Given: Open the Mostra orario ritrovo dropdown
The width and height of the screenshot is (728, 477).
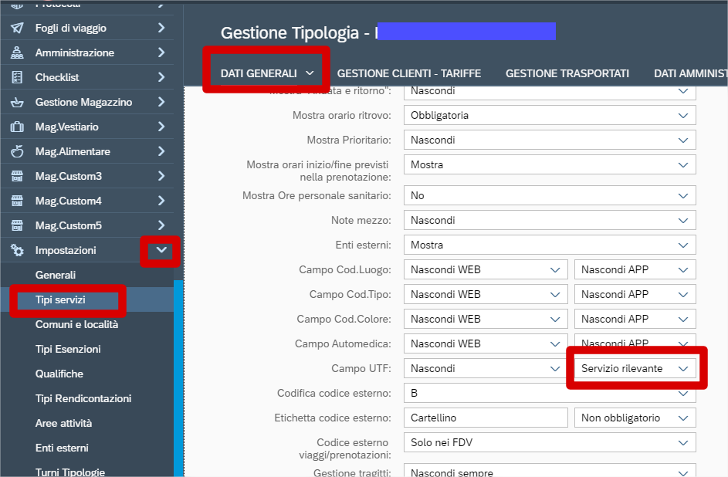Looking at the screenshot, I should [549, 115].
